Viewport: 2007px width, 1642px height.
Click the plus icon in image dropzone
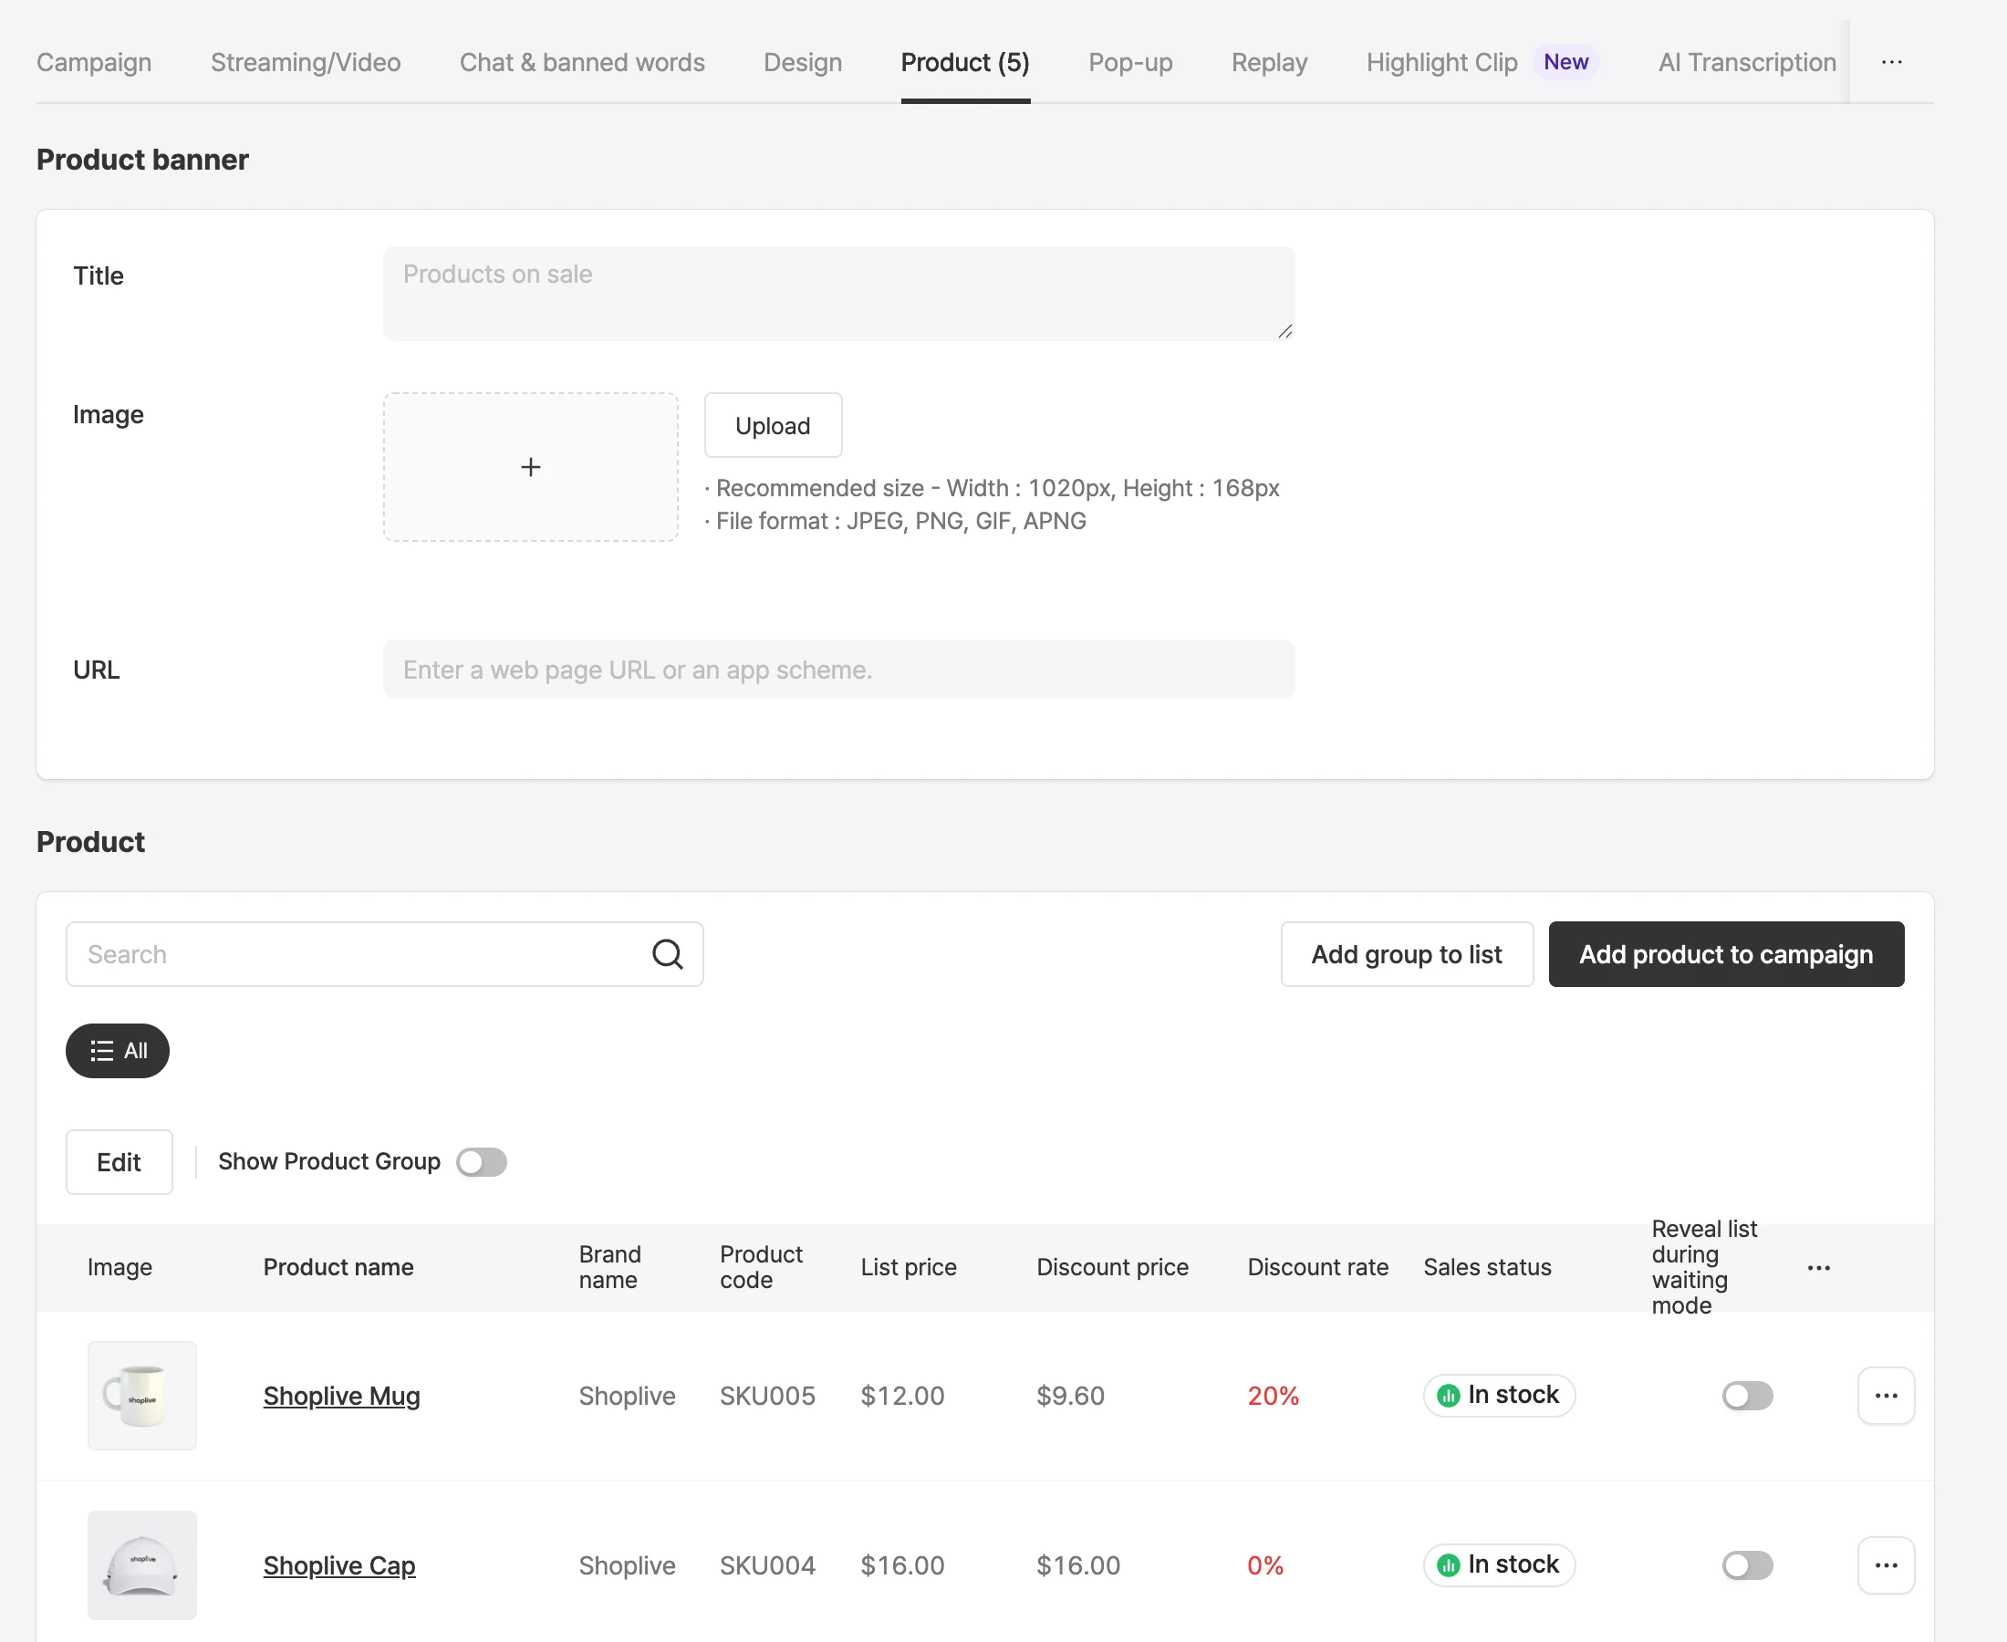[x=531, y=467]
